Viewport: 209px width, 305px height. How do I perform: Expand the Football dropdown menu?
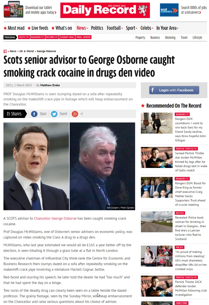click(x=115, y=28)
